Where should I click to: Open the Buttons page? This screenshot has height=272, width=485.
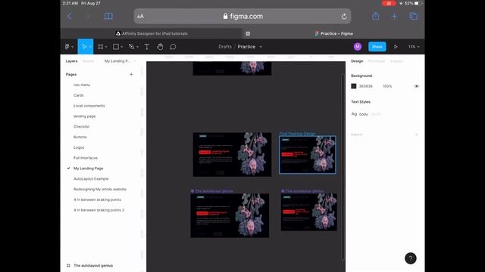point(80,137)
